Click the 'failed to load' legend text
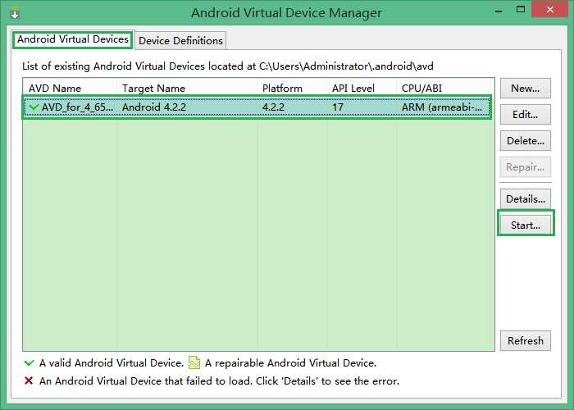574x410 pixels. pyautogui.click(x=219, y=381)
